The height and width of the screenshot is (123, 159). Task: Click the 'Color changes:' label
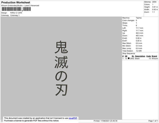pyautogui.click(x=129, y=20)
